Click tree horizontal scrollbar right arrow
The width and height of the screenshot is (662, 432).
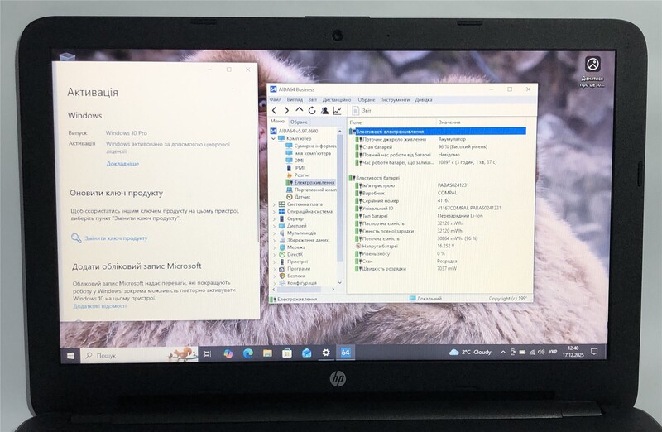[333, 290]
